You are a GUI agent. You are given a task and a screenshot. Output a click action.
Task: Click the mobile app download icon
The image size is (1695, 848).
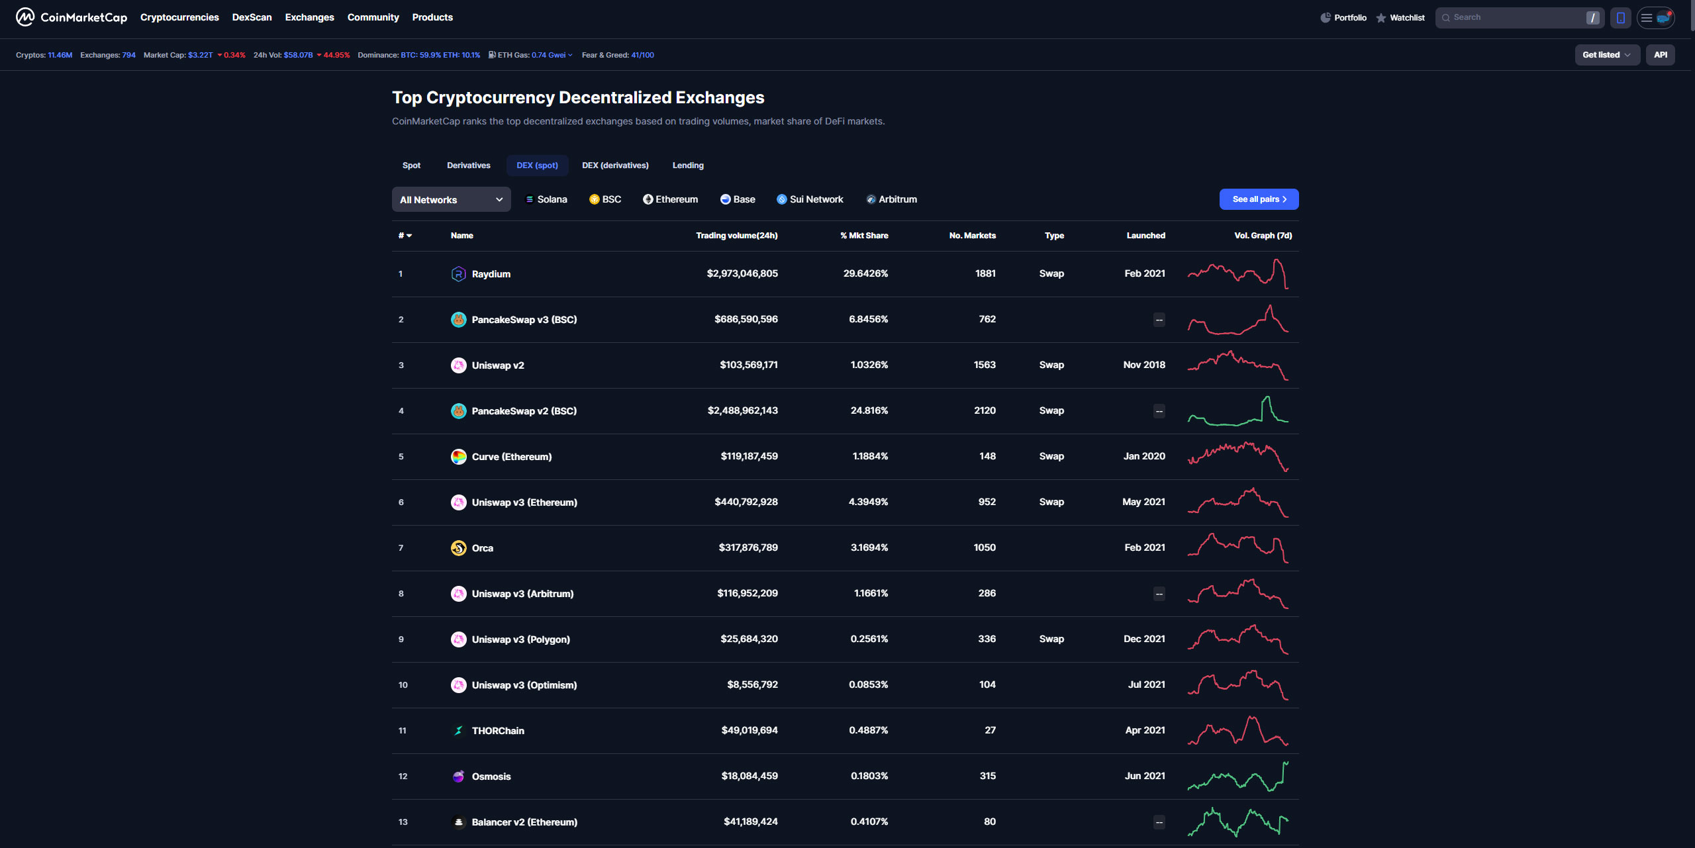(x=1620, y=17)
